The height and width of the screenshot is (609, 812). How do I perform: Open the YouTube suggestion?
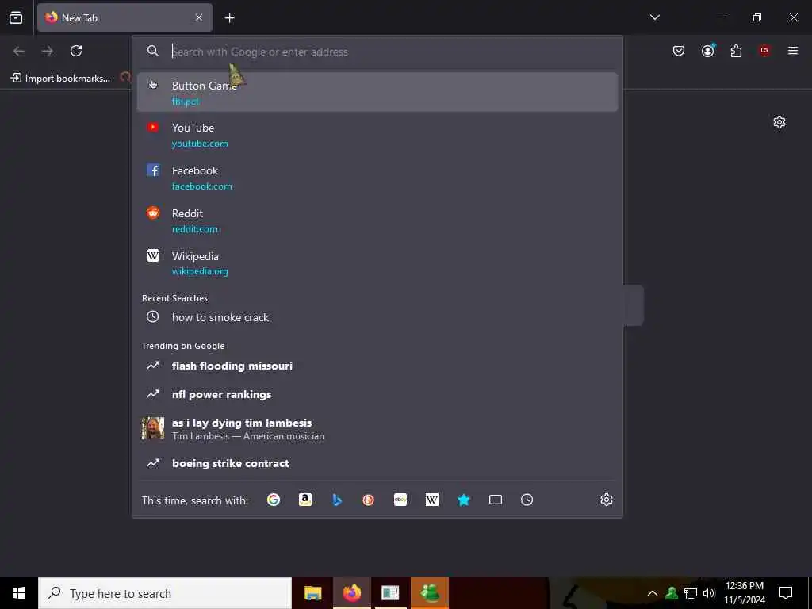pyautogui.click(x=377, y=135)
